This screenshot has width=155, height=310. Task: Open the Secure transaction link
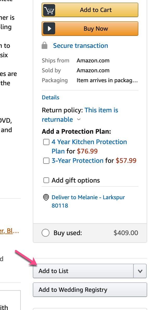80,46
